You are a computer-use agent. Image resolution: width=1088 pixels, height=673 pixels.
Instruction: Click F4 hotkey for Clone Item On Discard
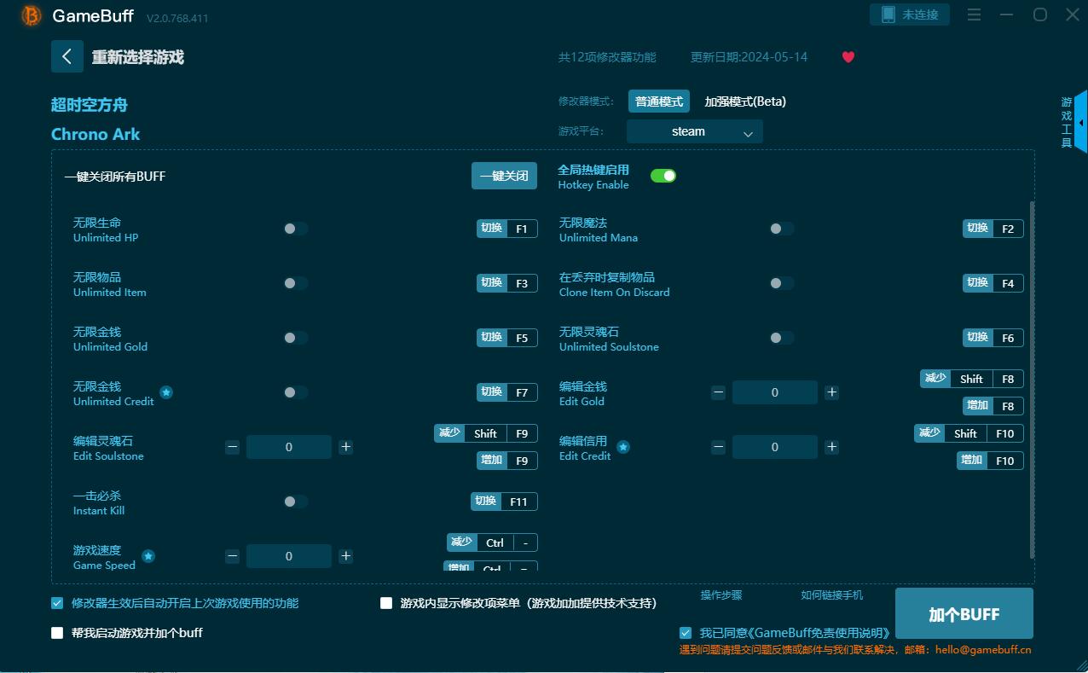(993, 283)
